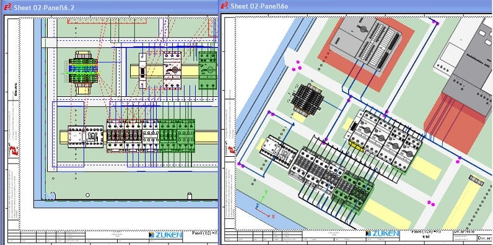493x245 pixels.
Task: Click the ZUKEN logo in the left title block
Action: 165,235
